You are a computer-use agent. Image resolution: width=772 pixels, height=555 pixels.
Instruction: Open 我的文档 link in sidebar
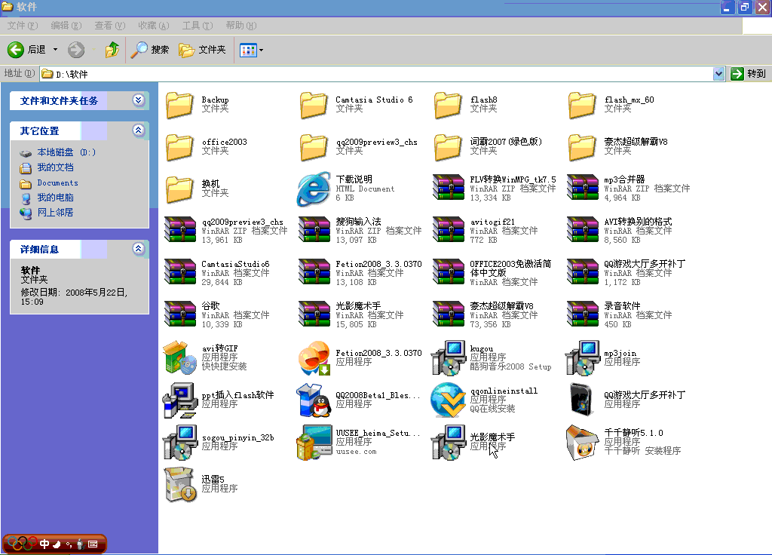[56, 167]
